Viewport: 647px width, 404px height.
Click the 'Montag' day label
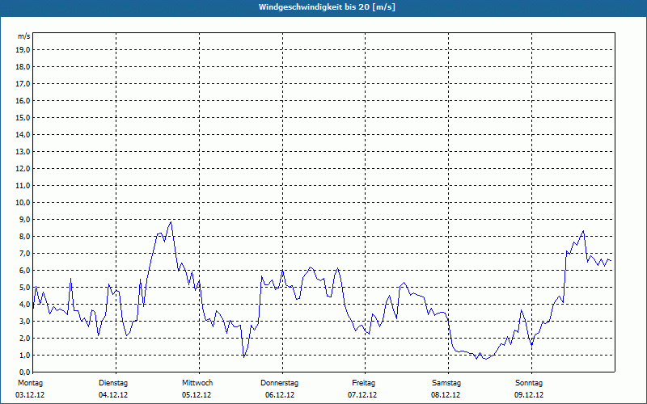pyautogui.click(x=30, y=383)
